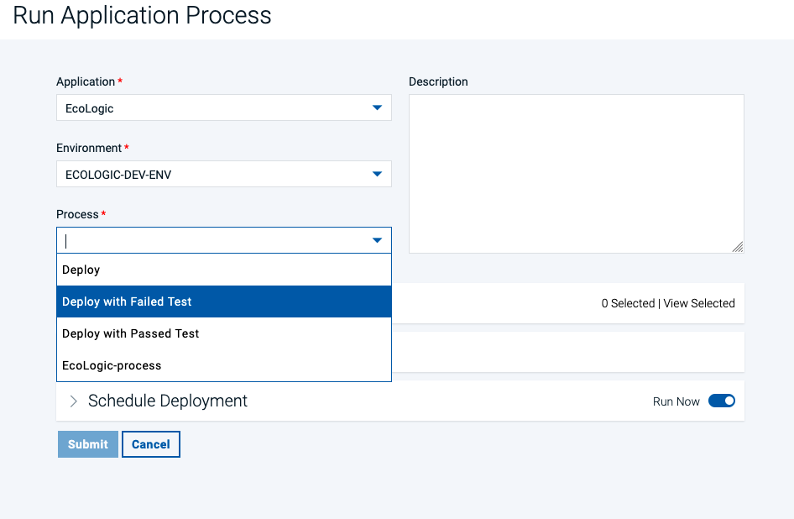Open the View Selected link
The height and width of the screenshot is (519, 794).
point(699,303)
